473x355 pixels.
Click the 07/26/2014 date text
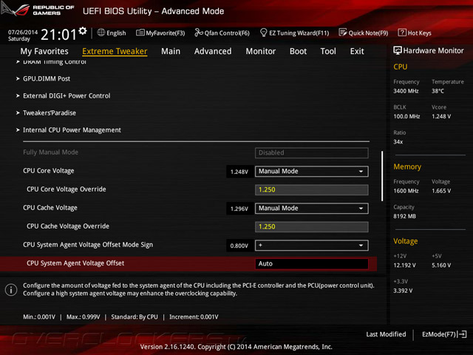[x=23, y=32]
